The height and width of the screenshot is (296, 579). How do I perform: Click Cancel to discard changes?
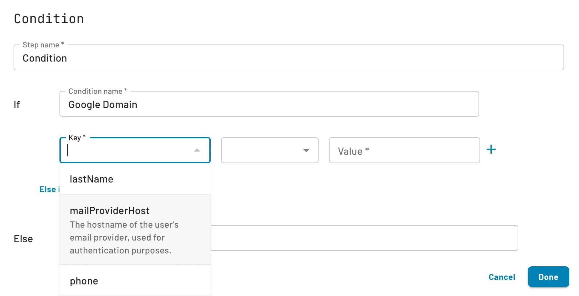[501, 277]
